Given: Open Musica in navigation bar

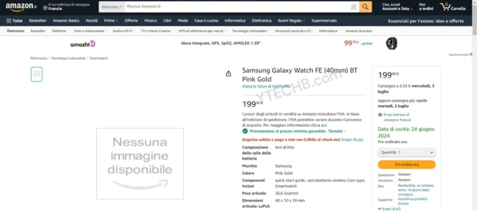Looking at the screenshot, I should (x=151, y=21).
